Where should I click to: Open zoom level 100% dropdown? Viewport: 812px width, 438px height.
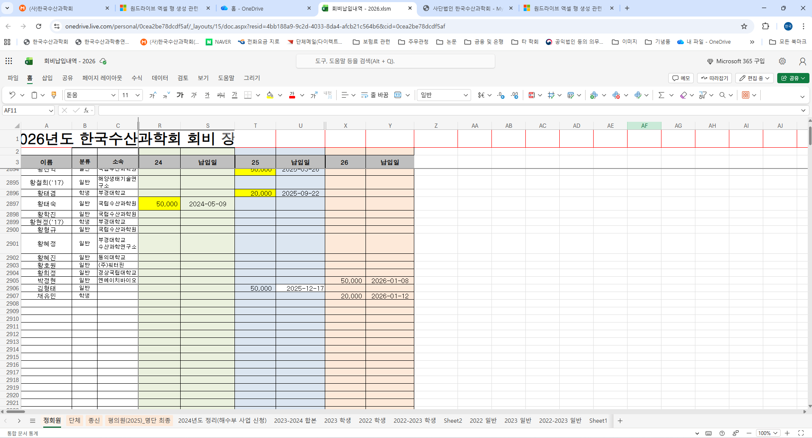[x=768, y=433]
